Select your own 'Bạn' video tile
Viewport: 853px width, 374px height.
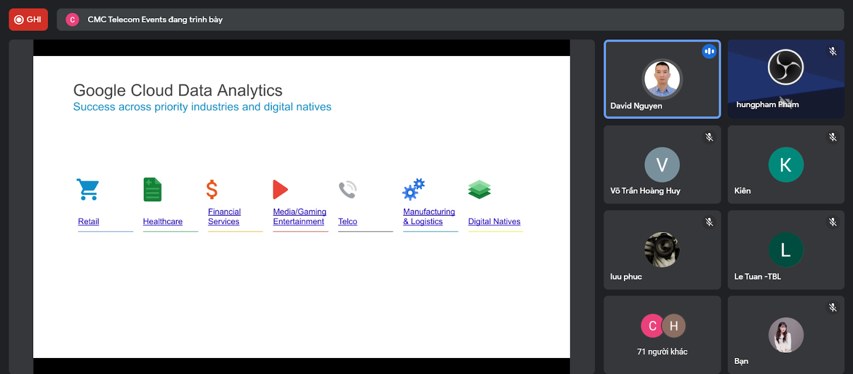786,335
